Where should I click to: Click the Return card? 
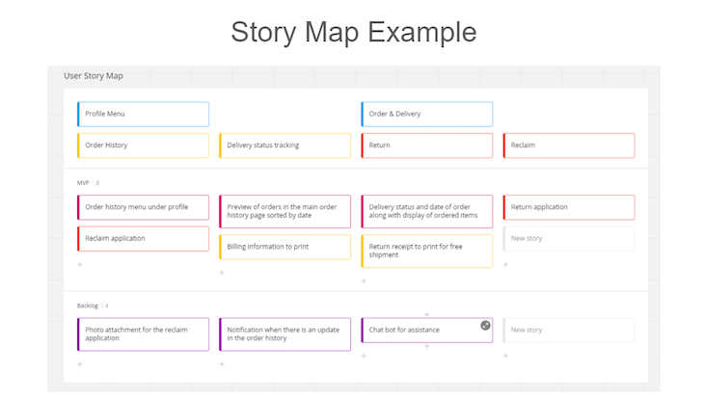[x=426, y=146]
